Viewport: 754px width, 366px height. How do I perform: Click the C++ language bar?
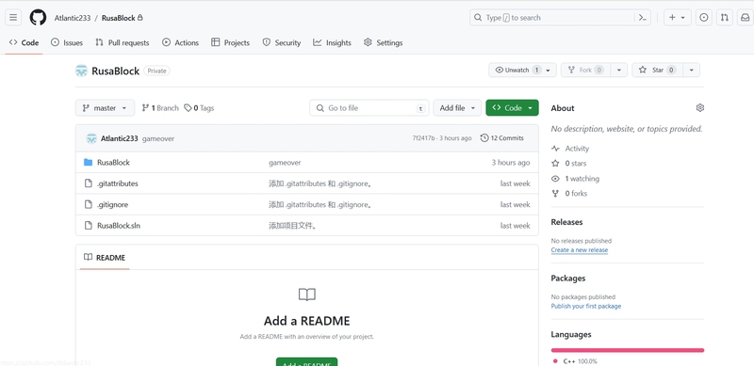(x=628, y=350)
